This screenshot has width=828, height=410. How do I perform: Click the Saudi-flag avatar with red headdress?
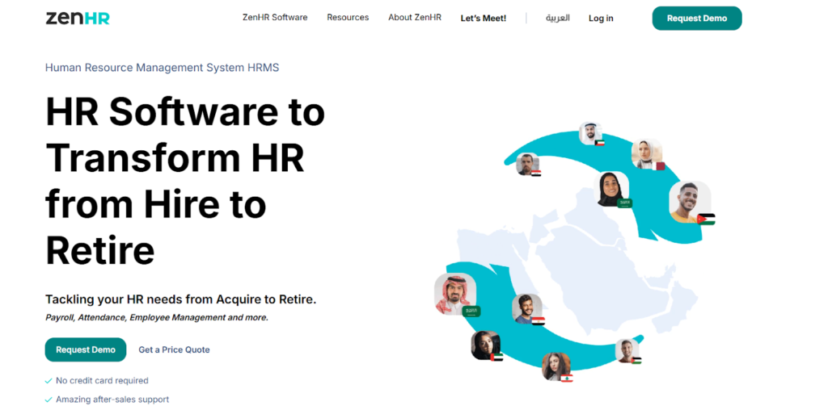[454, 294]
